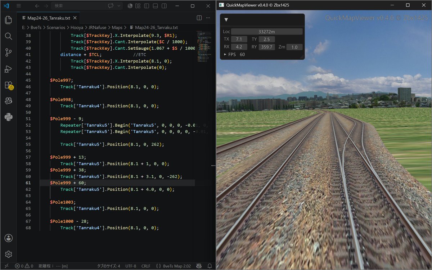Toggle the secondary sidebar layout button

(x=163, y=6)
